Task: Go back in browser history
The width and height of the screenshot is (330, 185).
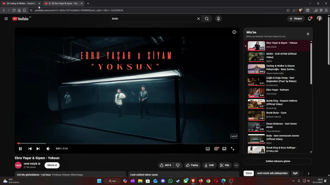Action: pyautogui.click(x=4, y=10)
